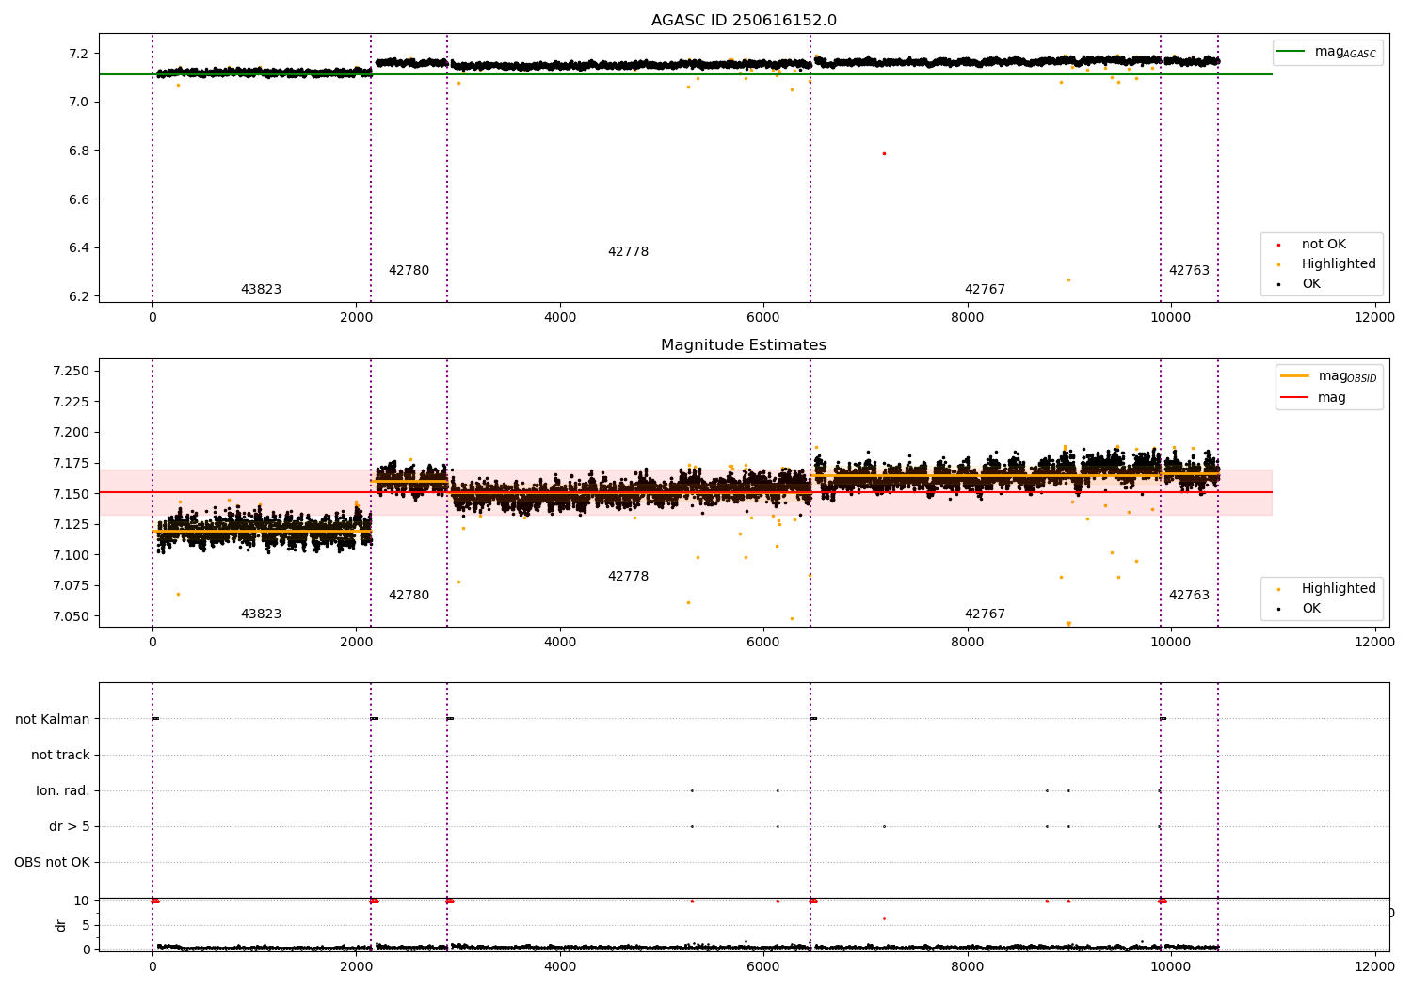Viewport: 1412px width, 988px height.
Task: Click the lowest orange point near 6.27 in top plot
Action: pyautogui.click(x=1068, y=279)
